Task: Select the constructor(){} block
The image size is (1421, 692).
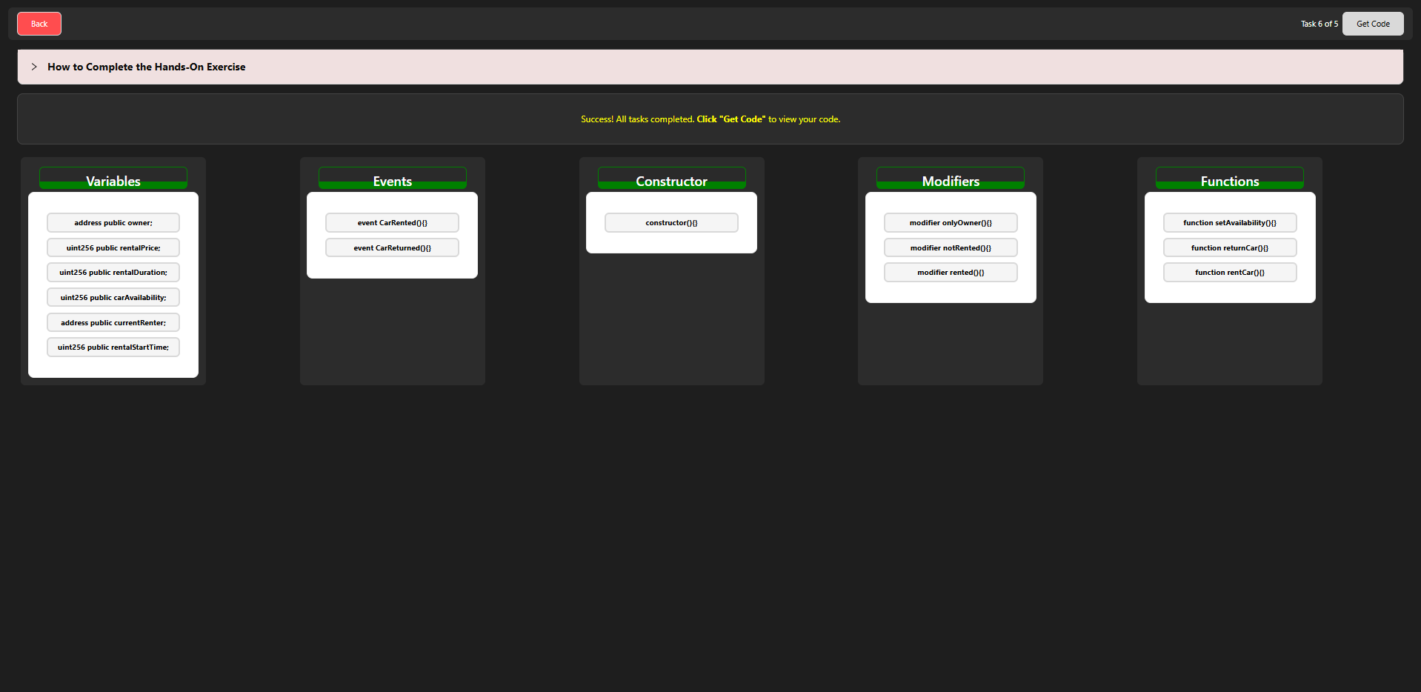Action: coord(671,223)
